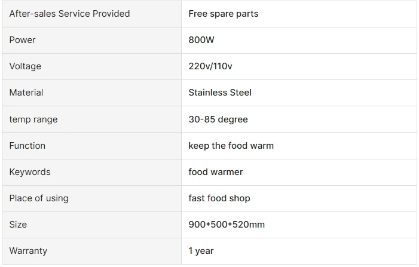Click the 'Size' row label
This screenshot has height=267, width=419.
pos(18,225)
